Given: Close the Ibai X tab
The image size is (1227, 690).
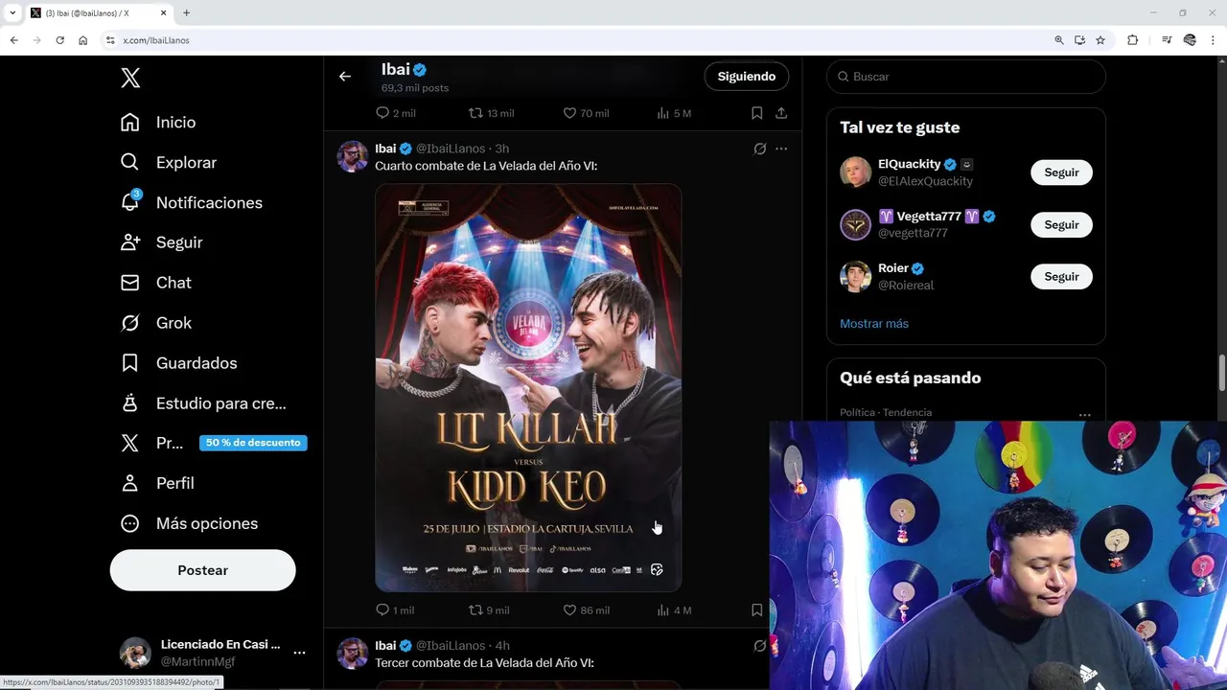Looking at the screenshot, I should tap(163, 13).
